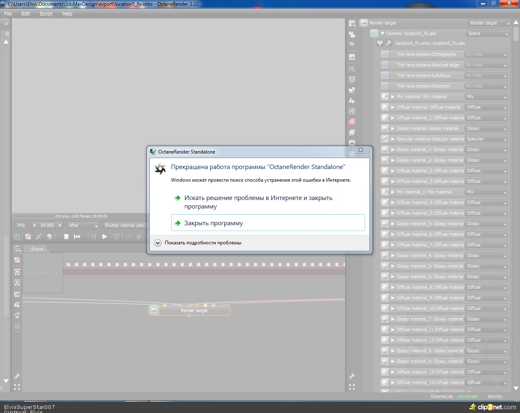The image size is (520, 413).
Task: Click the colored cube icon in render toolbar
Action: (49, 237)
